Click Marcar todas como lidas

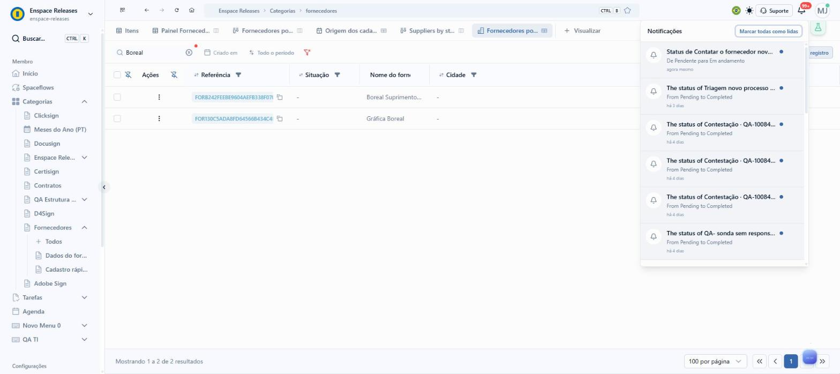[x=768, y=31]
